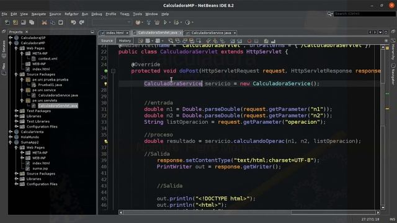Open the project configuration combo box
This screenshot has height=223, width=397.
coord(112,22)
